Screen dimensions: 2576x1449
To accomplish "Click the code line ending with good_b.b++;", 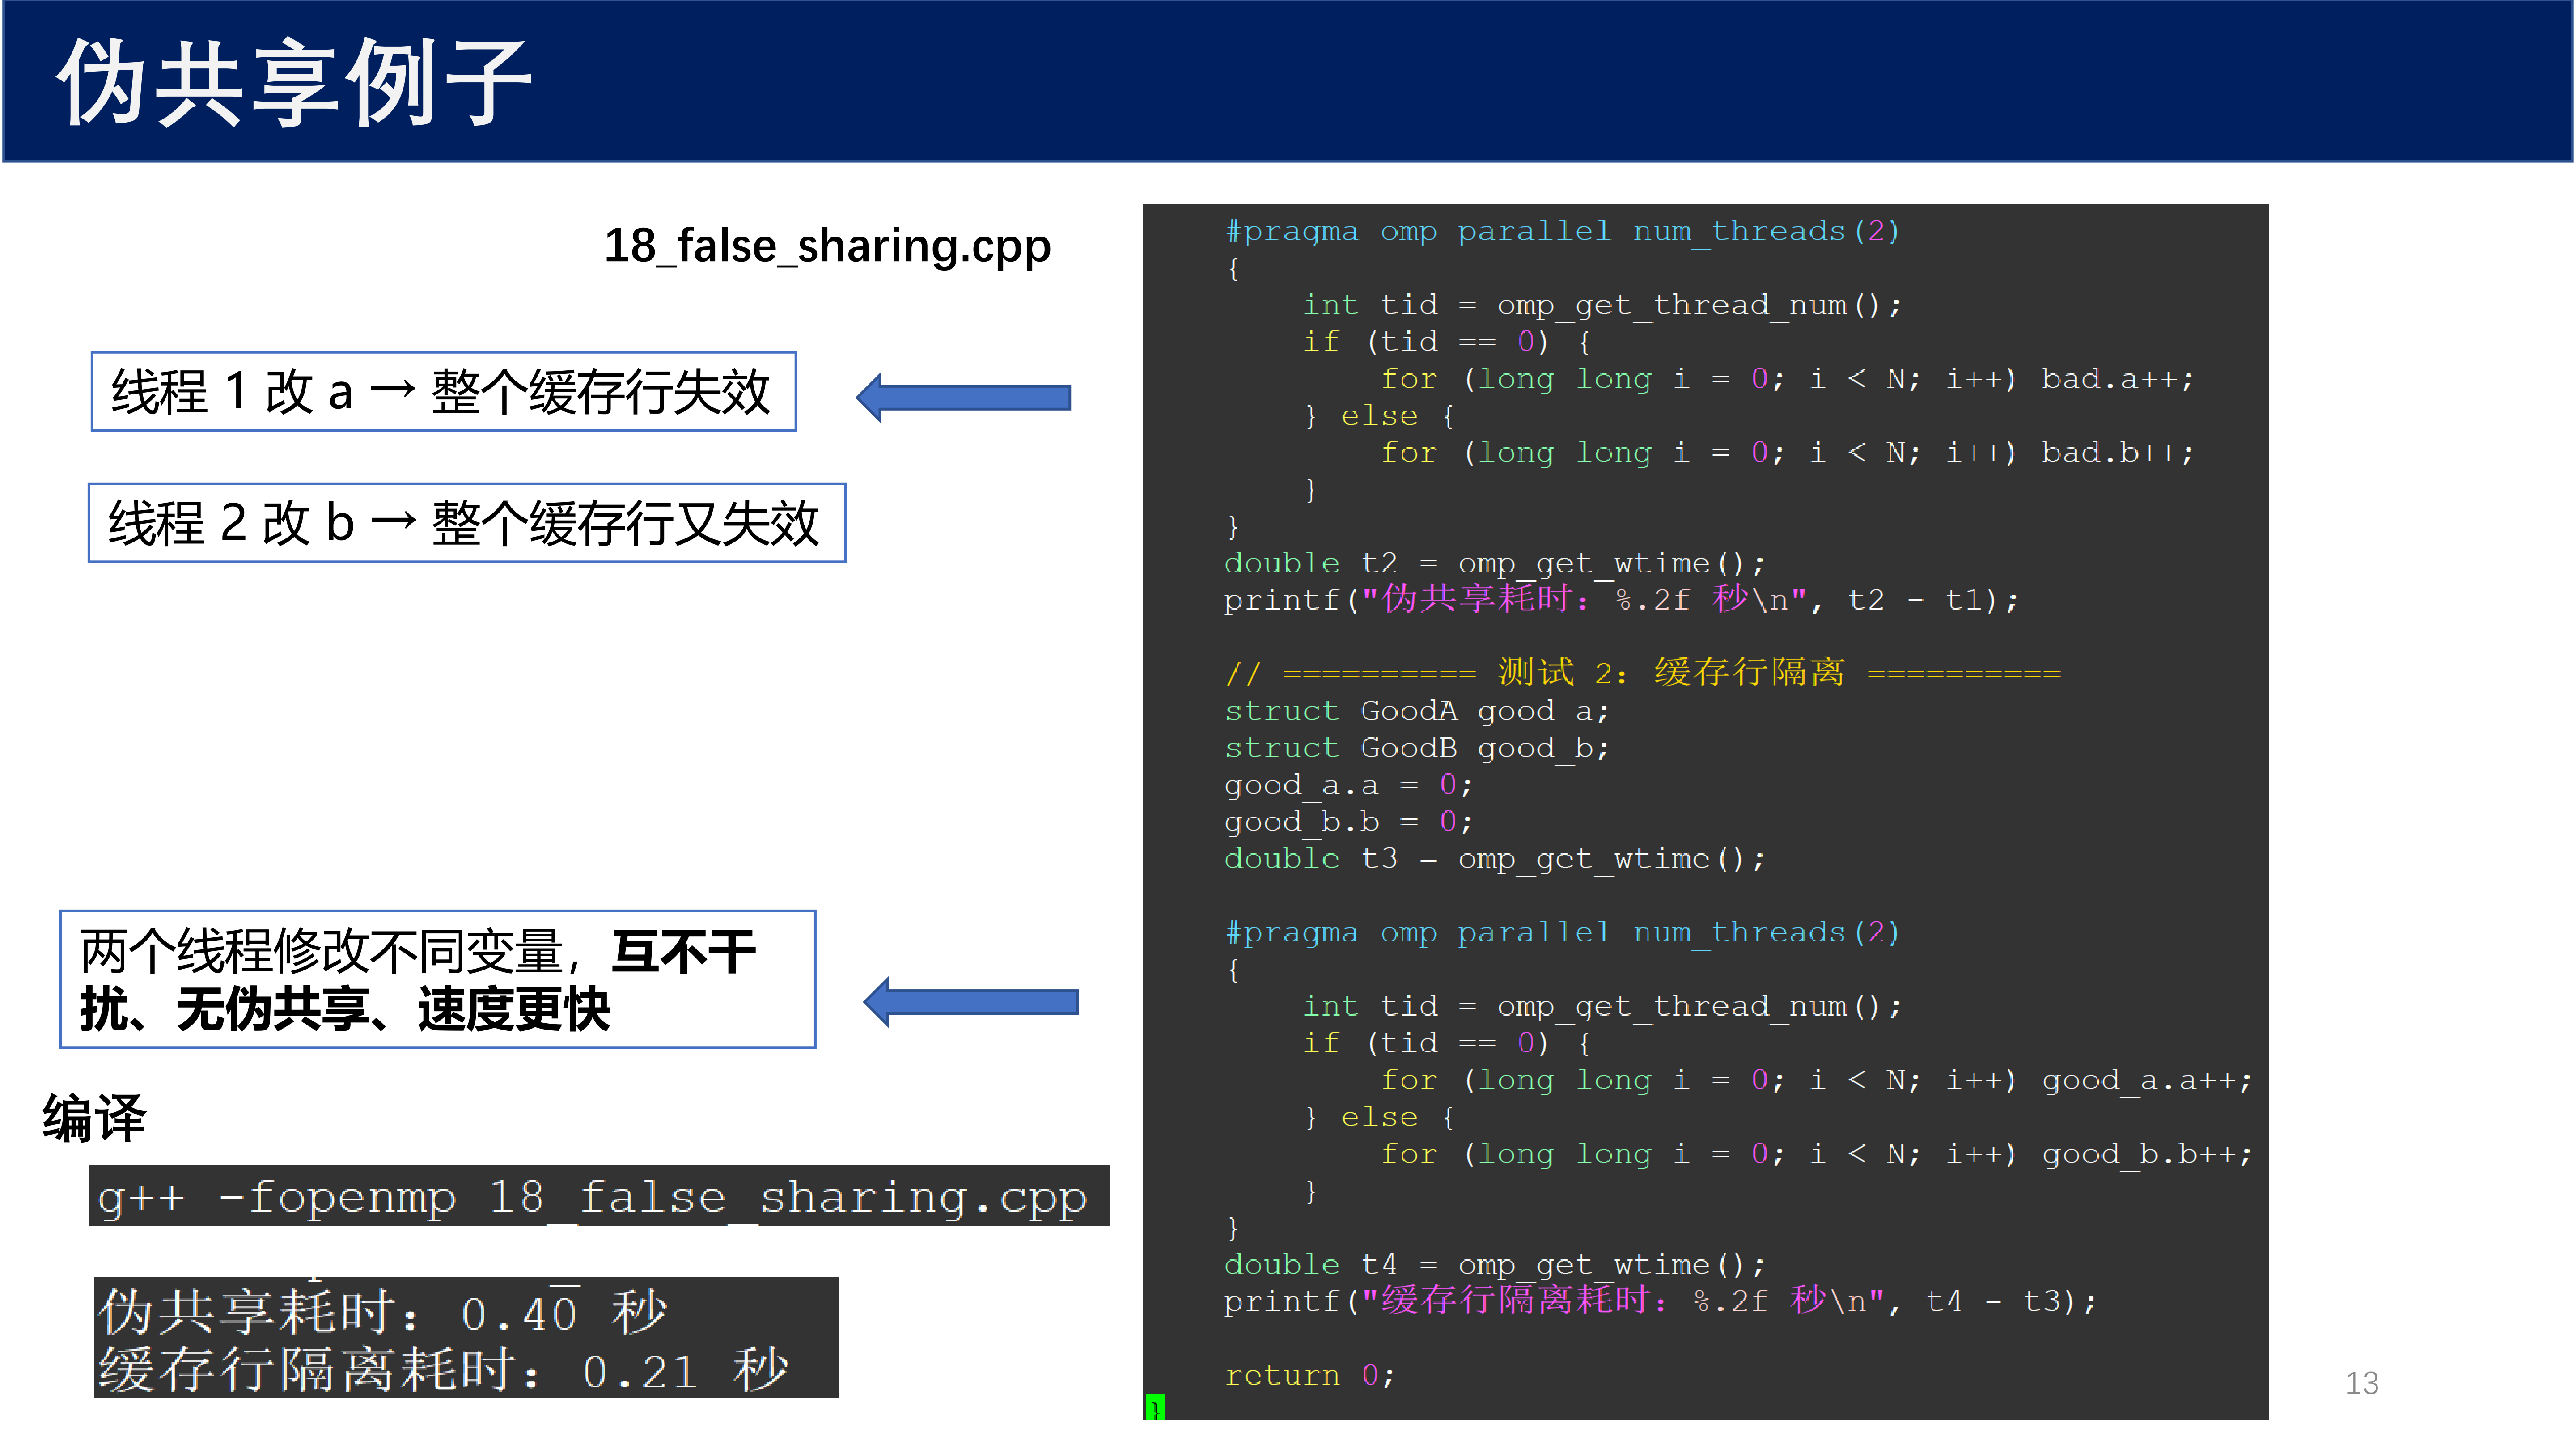I will tap(1817, 1155).
